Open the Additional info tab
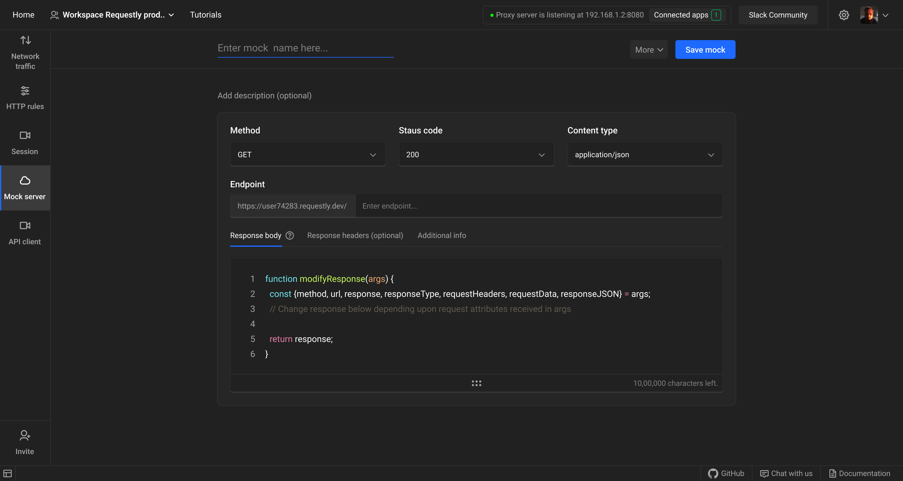The height and width of the screenshot is (481, 903). 441,235
